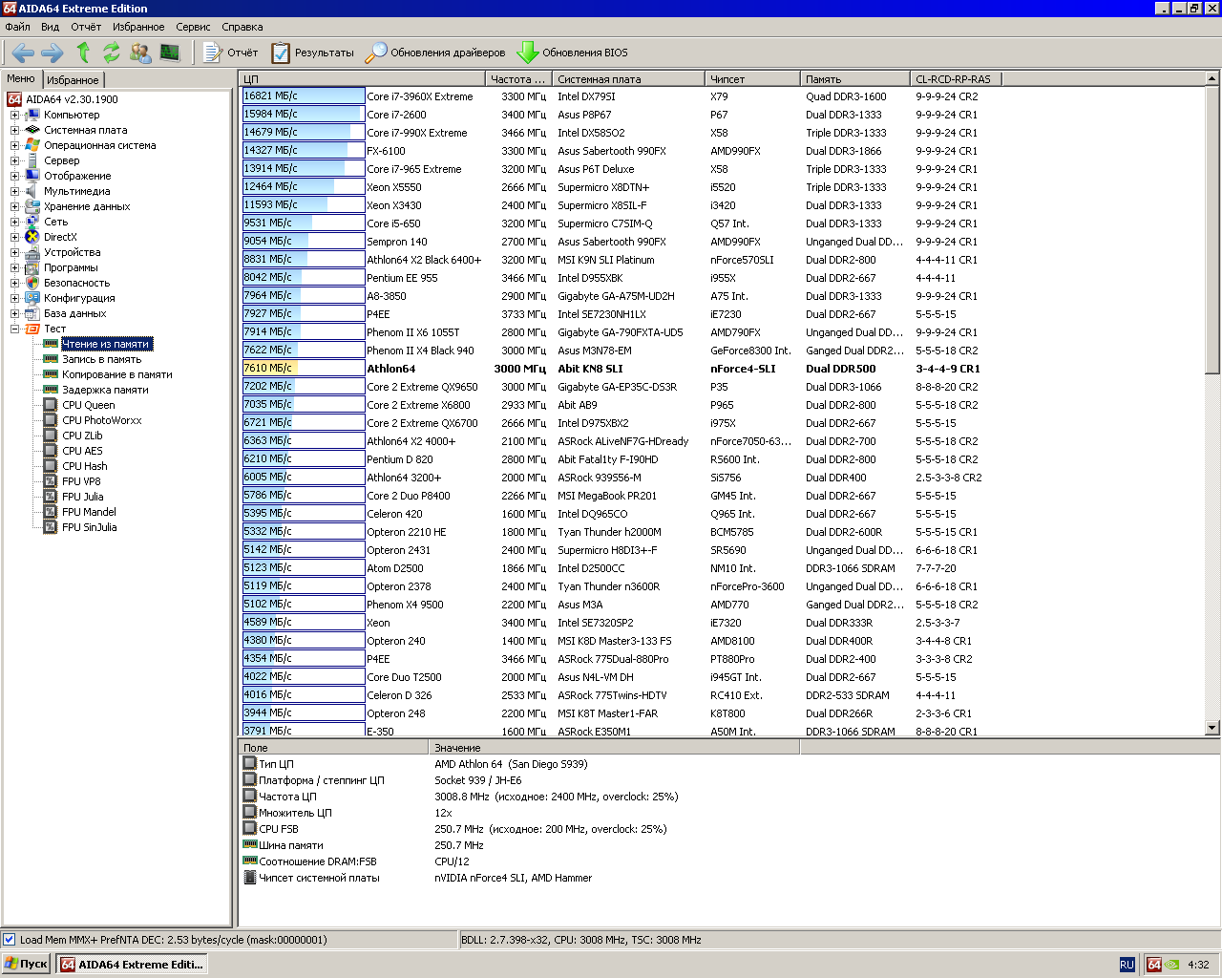1222x978 pixels.
Task: Click the 16821 МБ/с benchmark bar
Action: pyautogui.click(x=304, y=96)
